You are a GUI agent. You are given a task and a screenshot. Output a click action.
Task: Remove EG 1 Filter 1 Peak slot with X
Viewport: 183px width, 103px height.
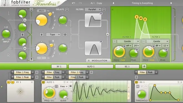coord(156,72)
